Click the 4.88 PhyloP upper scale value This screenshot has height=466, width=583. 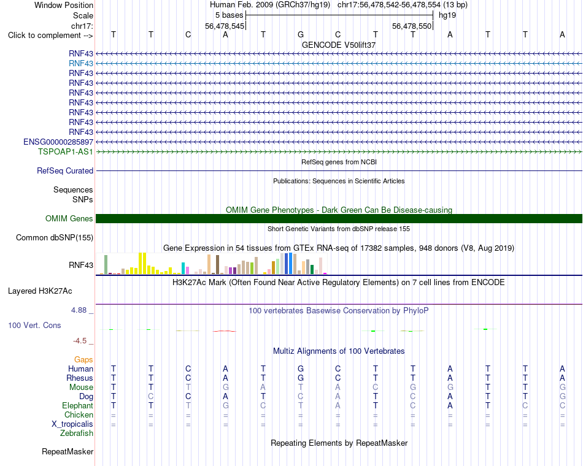pos(79,310)
